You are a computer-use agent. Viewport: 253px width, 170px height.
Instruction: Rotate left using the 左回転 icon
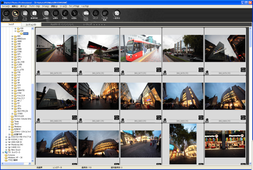click(65, 14)
